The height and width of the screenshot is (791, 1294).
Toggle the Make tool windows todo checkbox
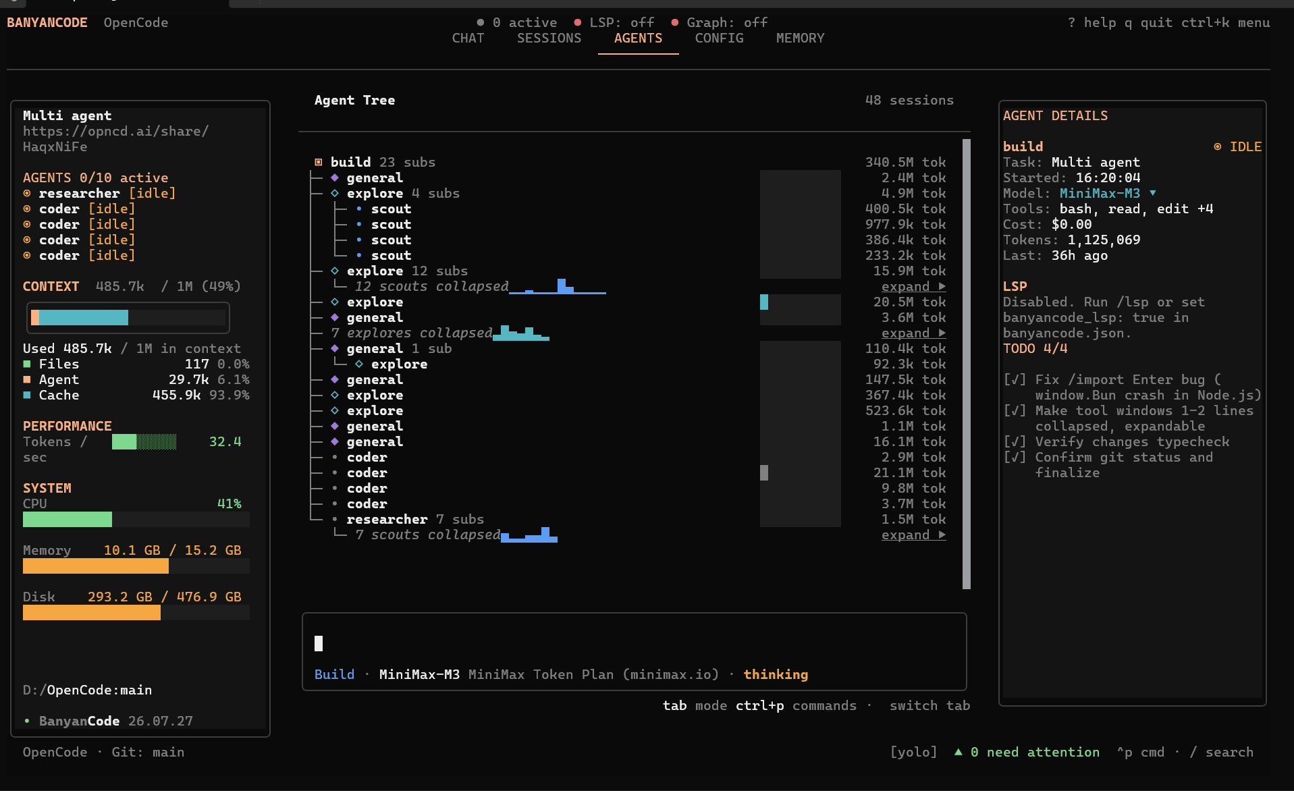point(1015,410)
